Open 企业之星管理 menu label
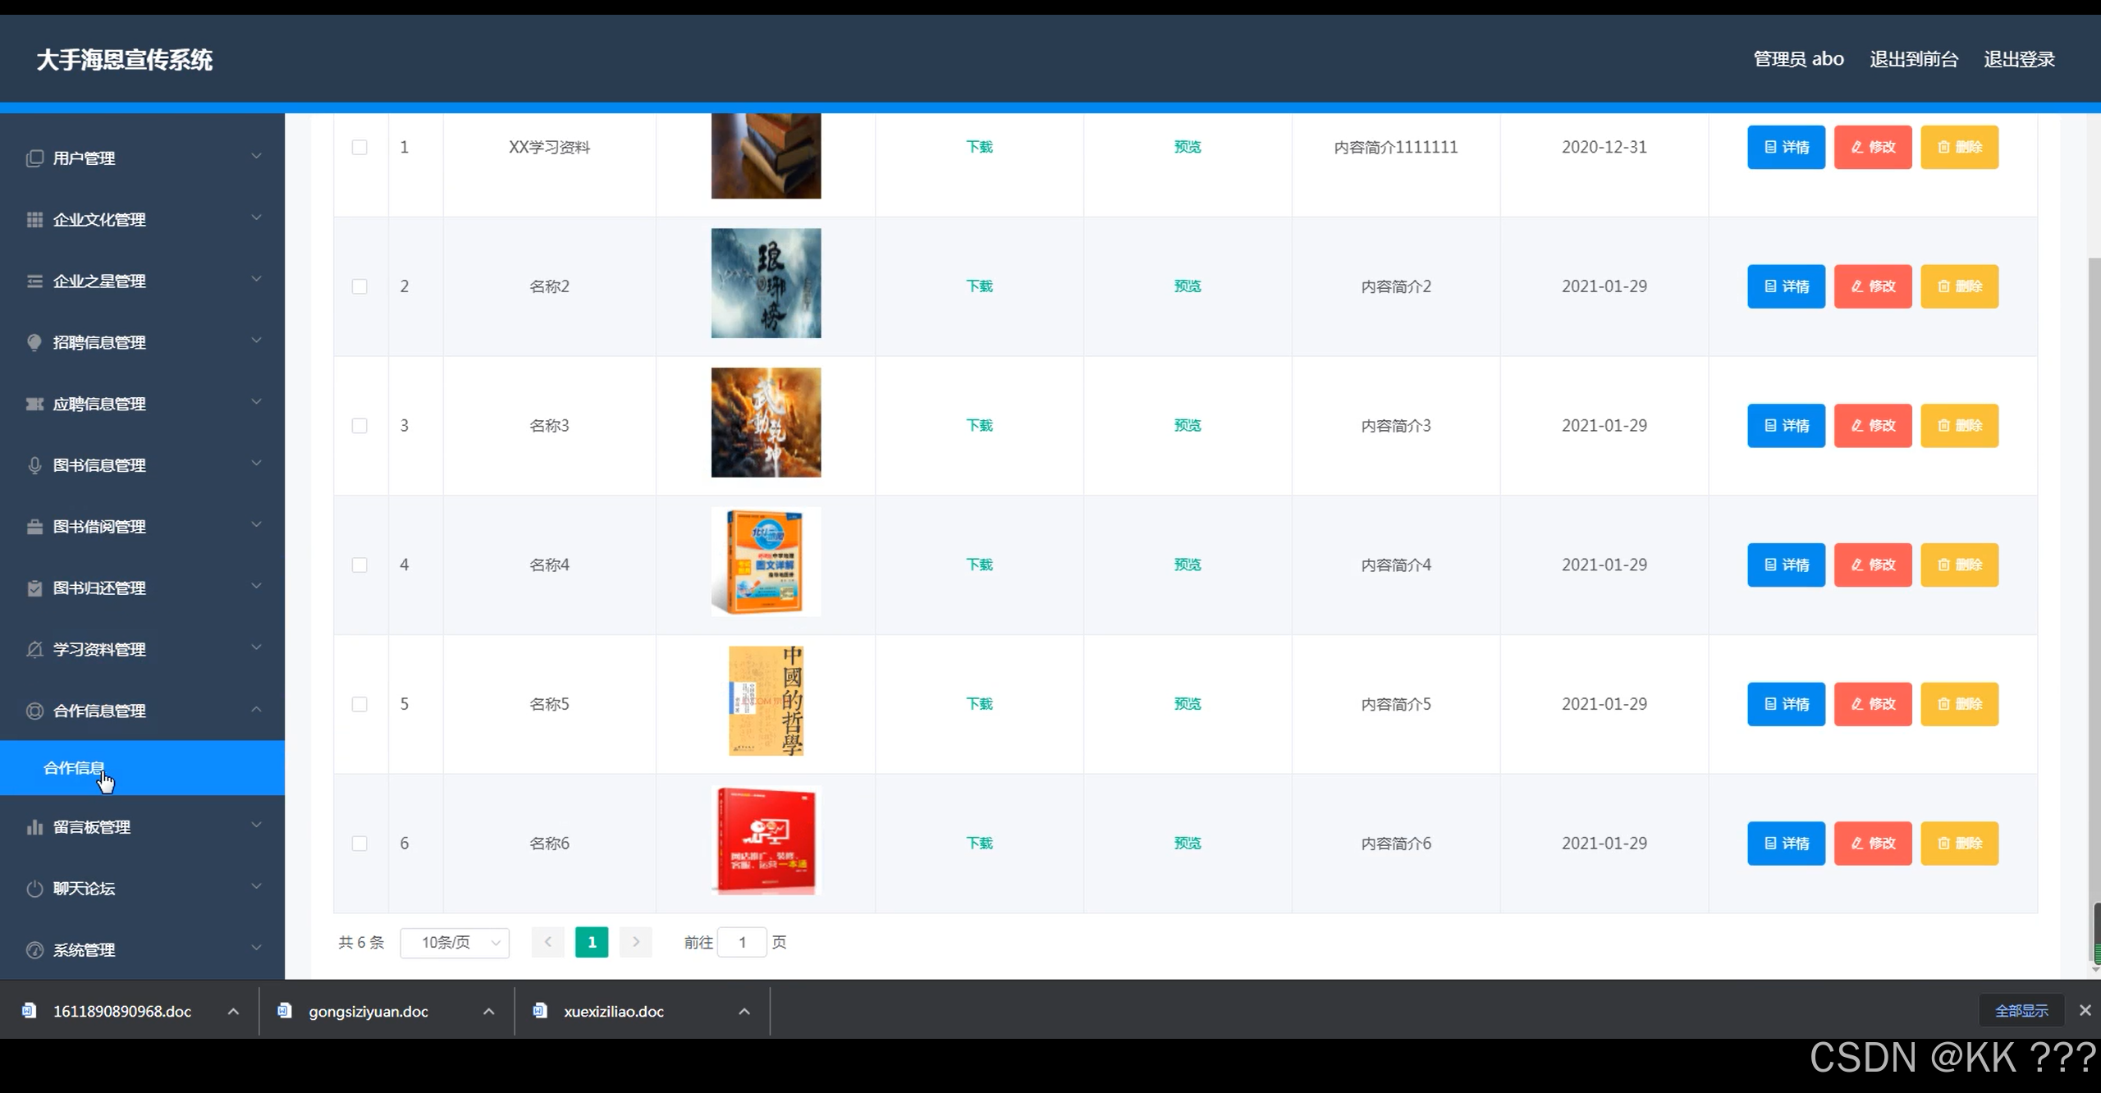 (x=99, y=281)
